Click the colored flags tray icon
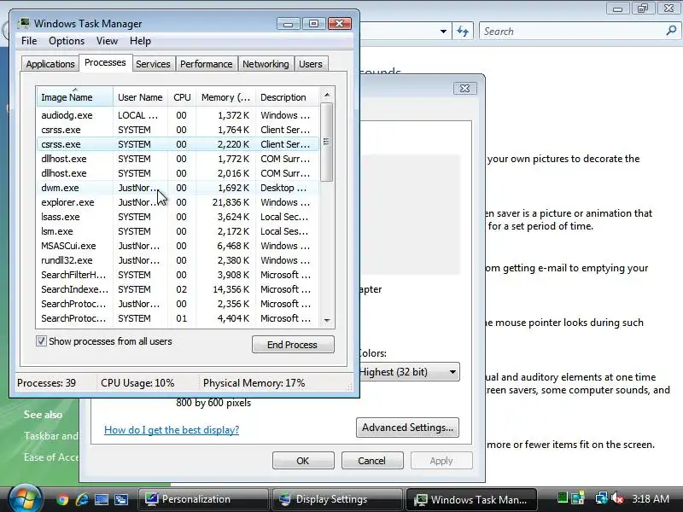 578,498
